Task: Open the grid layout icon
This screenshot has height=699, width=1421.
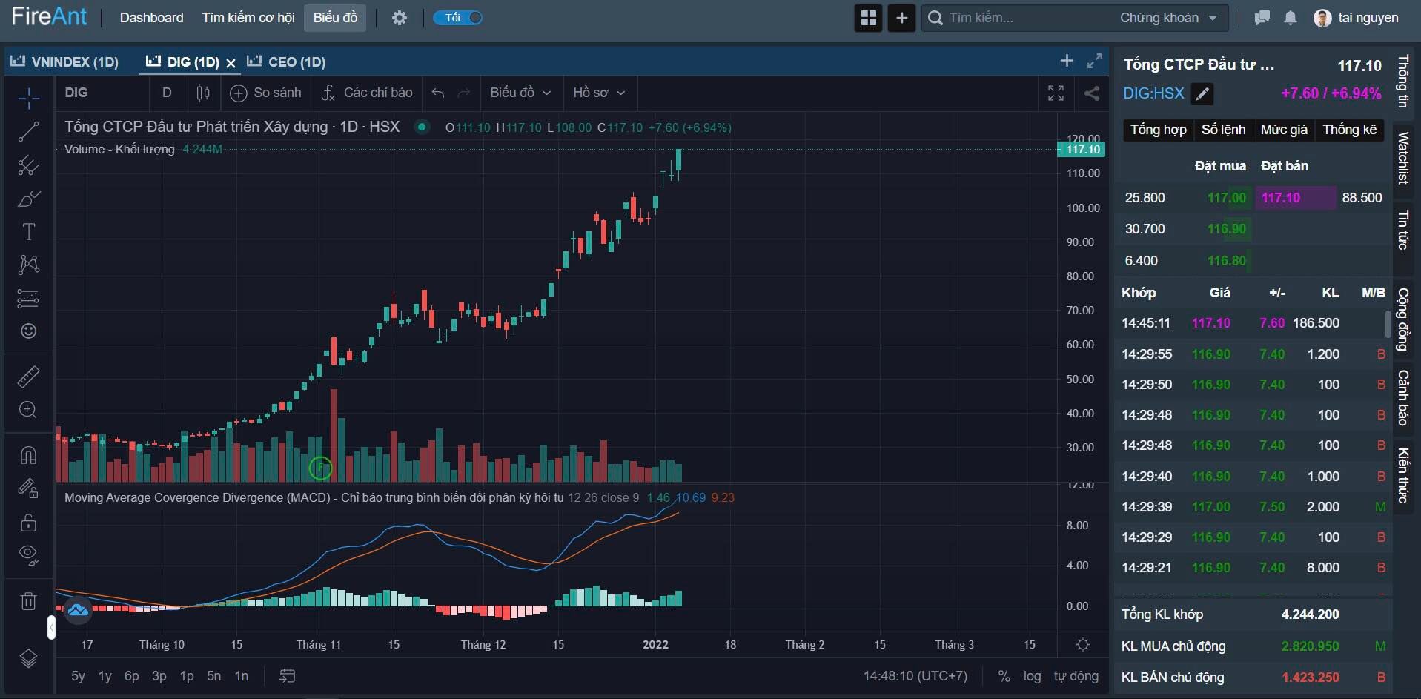Action: click(869, 18)
